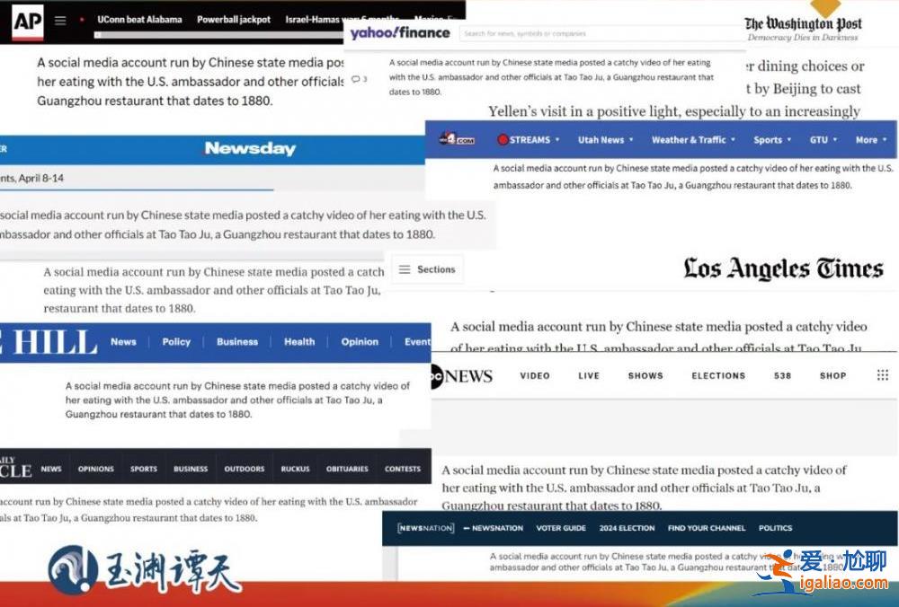Click the red STREAMS live dot icon
899x607 pixels.
point(503,139)
